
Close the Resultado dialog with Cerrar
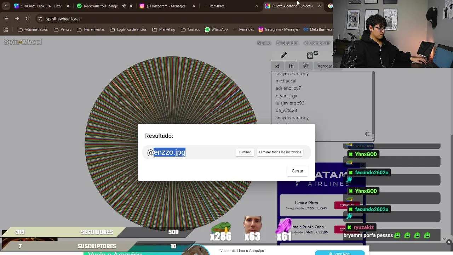(x=297, y=171)
